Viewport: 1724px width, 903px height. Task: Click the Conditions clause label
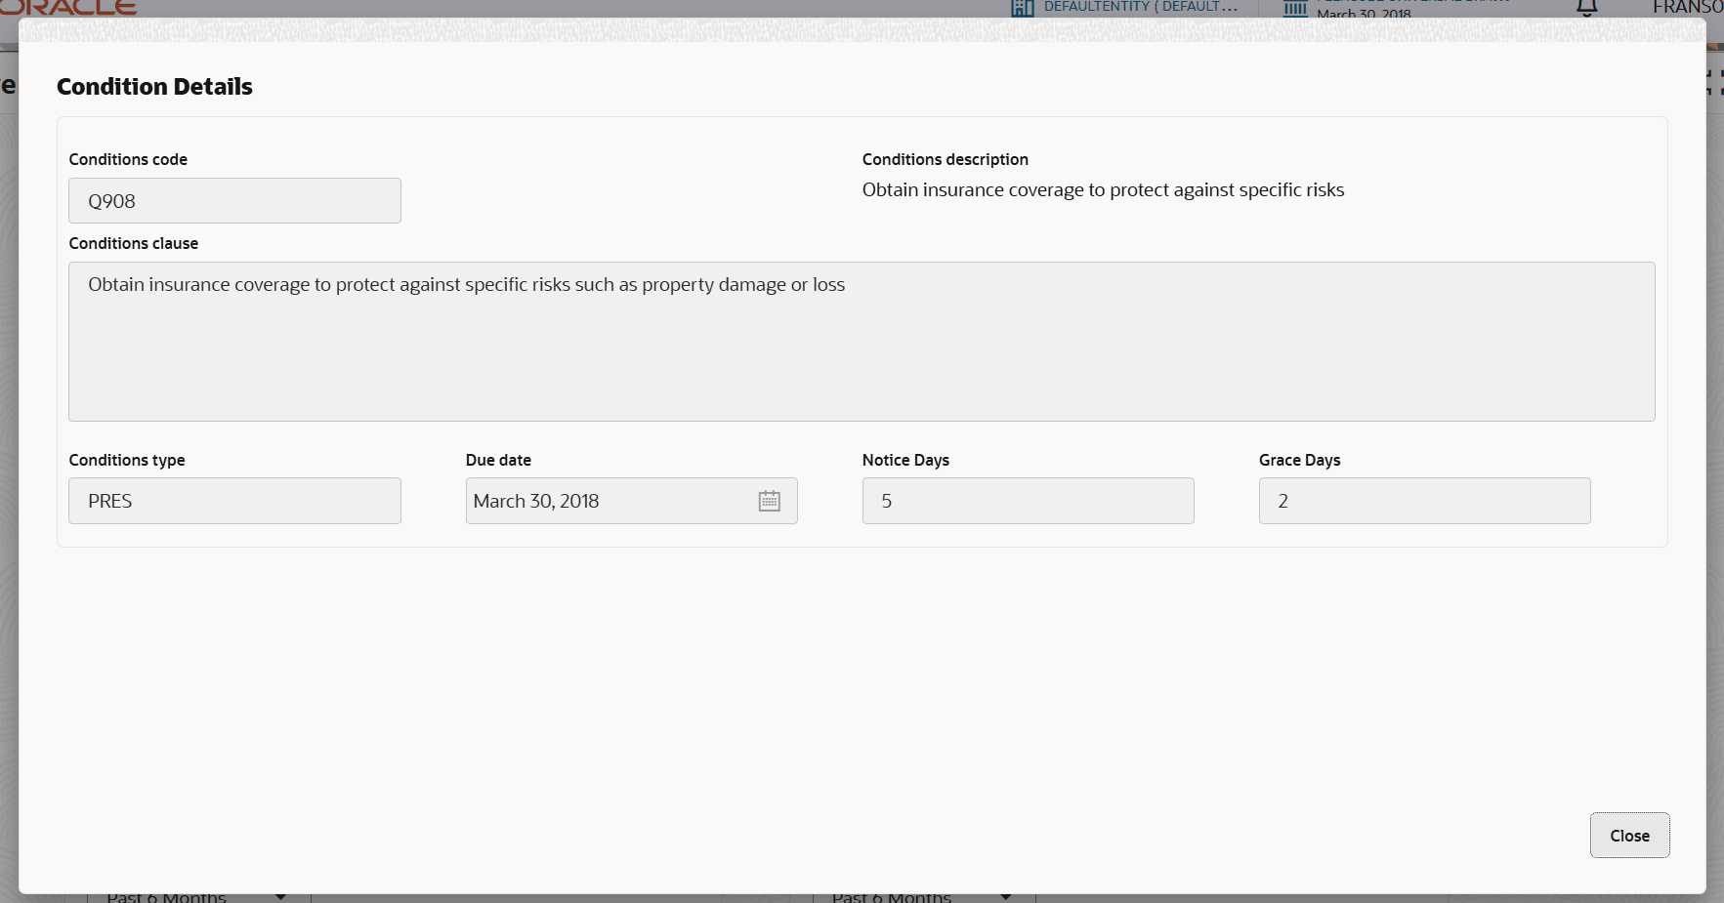pos(134,244)
